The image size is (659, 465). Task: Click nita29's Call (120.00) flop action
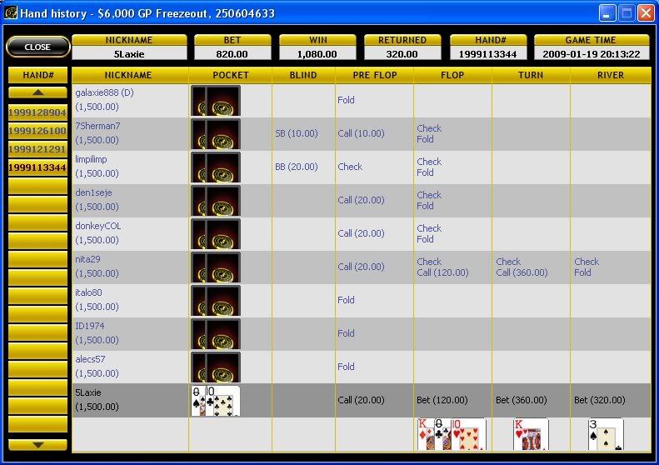[x=442, y=272]
